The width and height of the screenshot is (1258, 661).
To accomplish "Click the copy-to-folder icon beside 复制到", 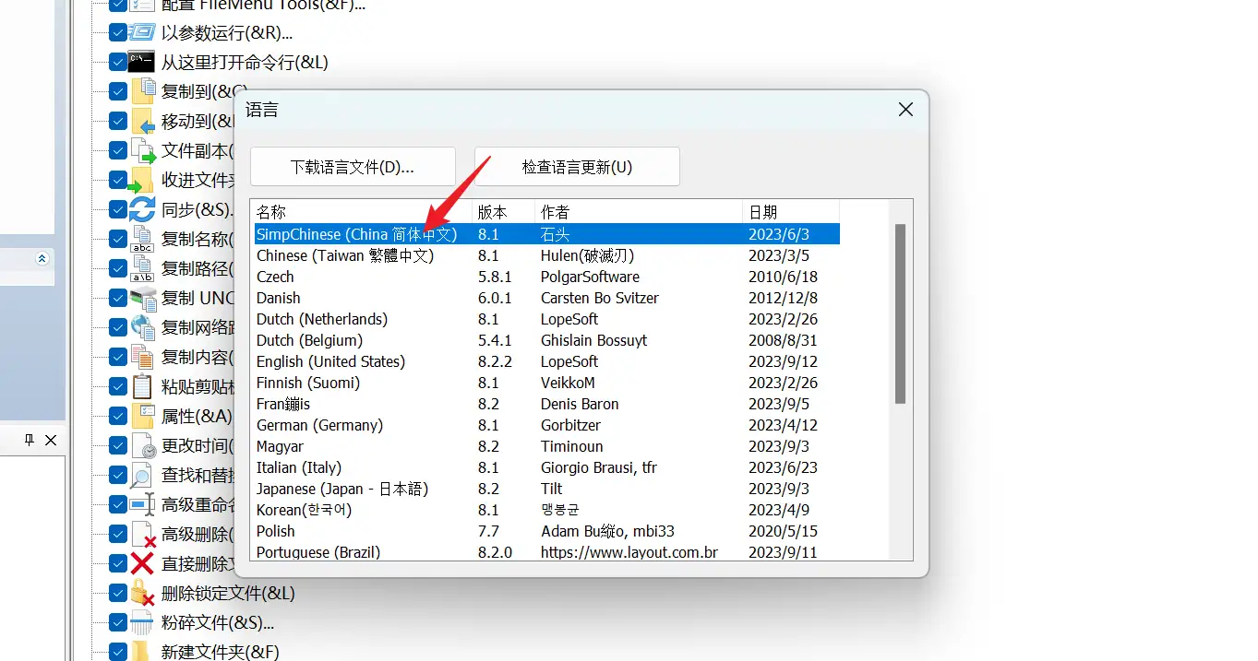I will point(141,90).
